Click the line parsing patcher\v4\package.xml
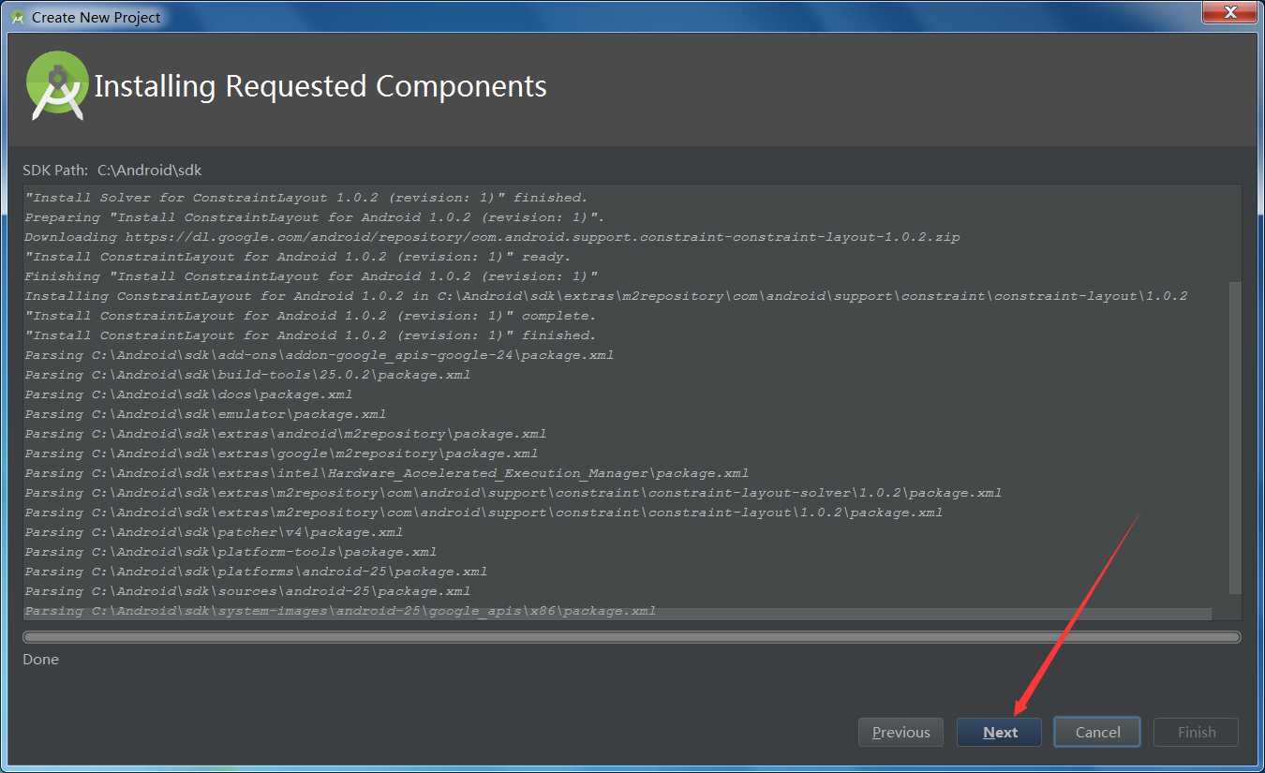The image size is (1265, 773). click(x=214, y=532)
